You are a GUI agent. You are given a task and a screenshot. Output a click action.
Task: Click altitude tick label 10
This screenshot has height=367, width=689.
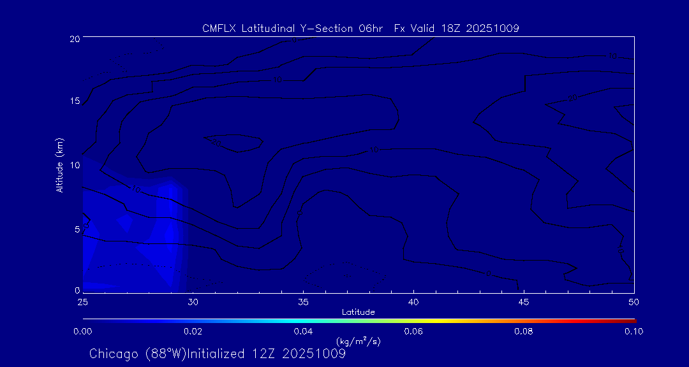click(x=75, y=165)
